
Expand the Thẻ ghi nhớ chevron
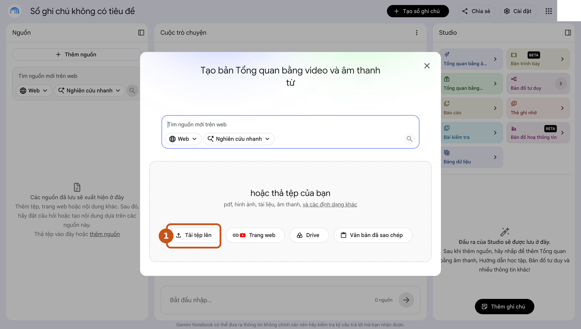tap(562, 108)
